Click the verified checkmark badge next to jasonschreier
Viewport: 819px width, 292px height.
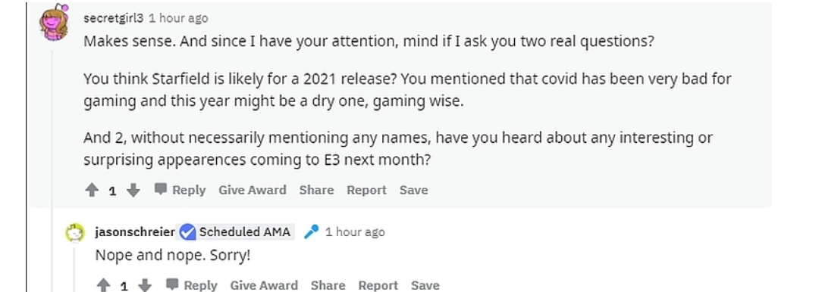pos(187,231)
